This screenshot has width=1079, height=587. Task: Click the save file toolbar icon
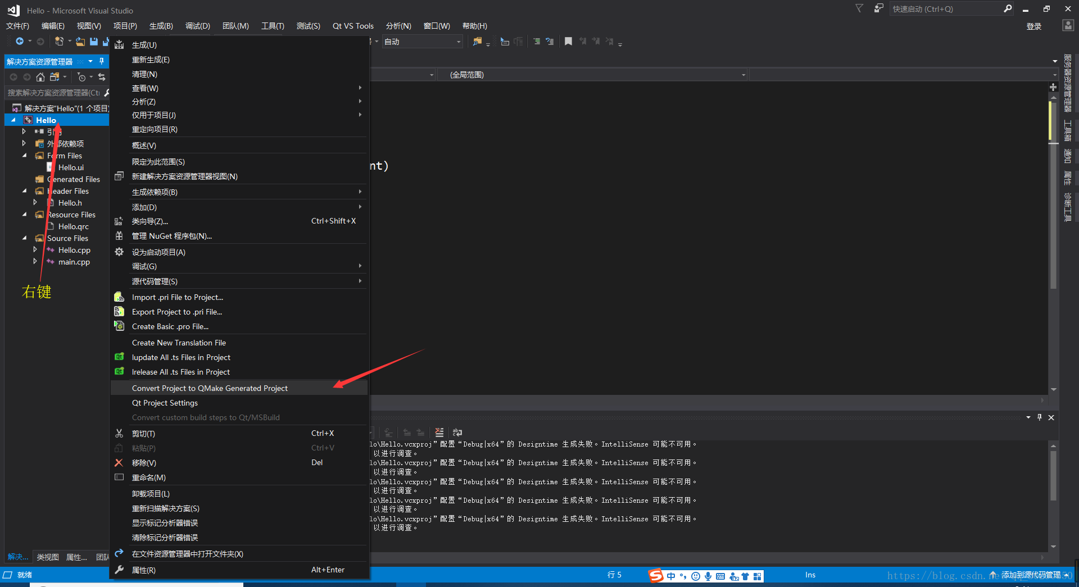click(94, 42)
